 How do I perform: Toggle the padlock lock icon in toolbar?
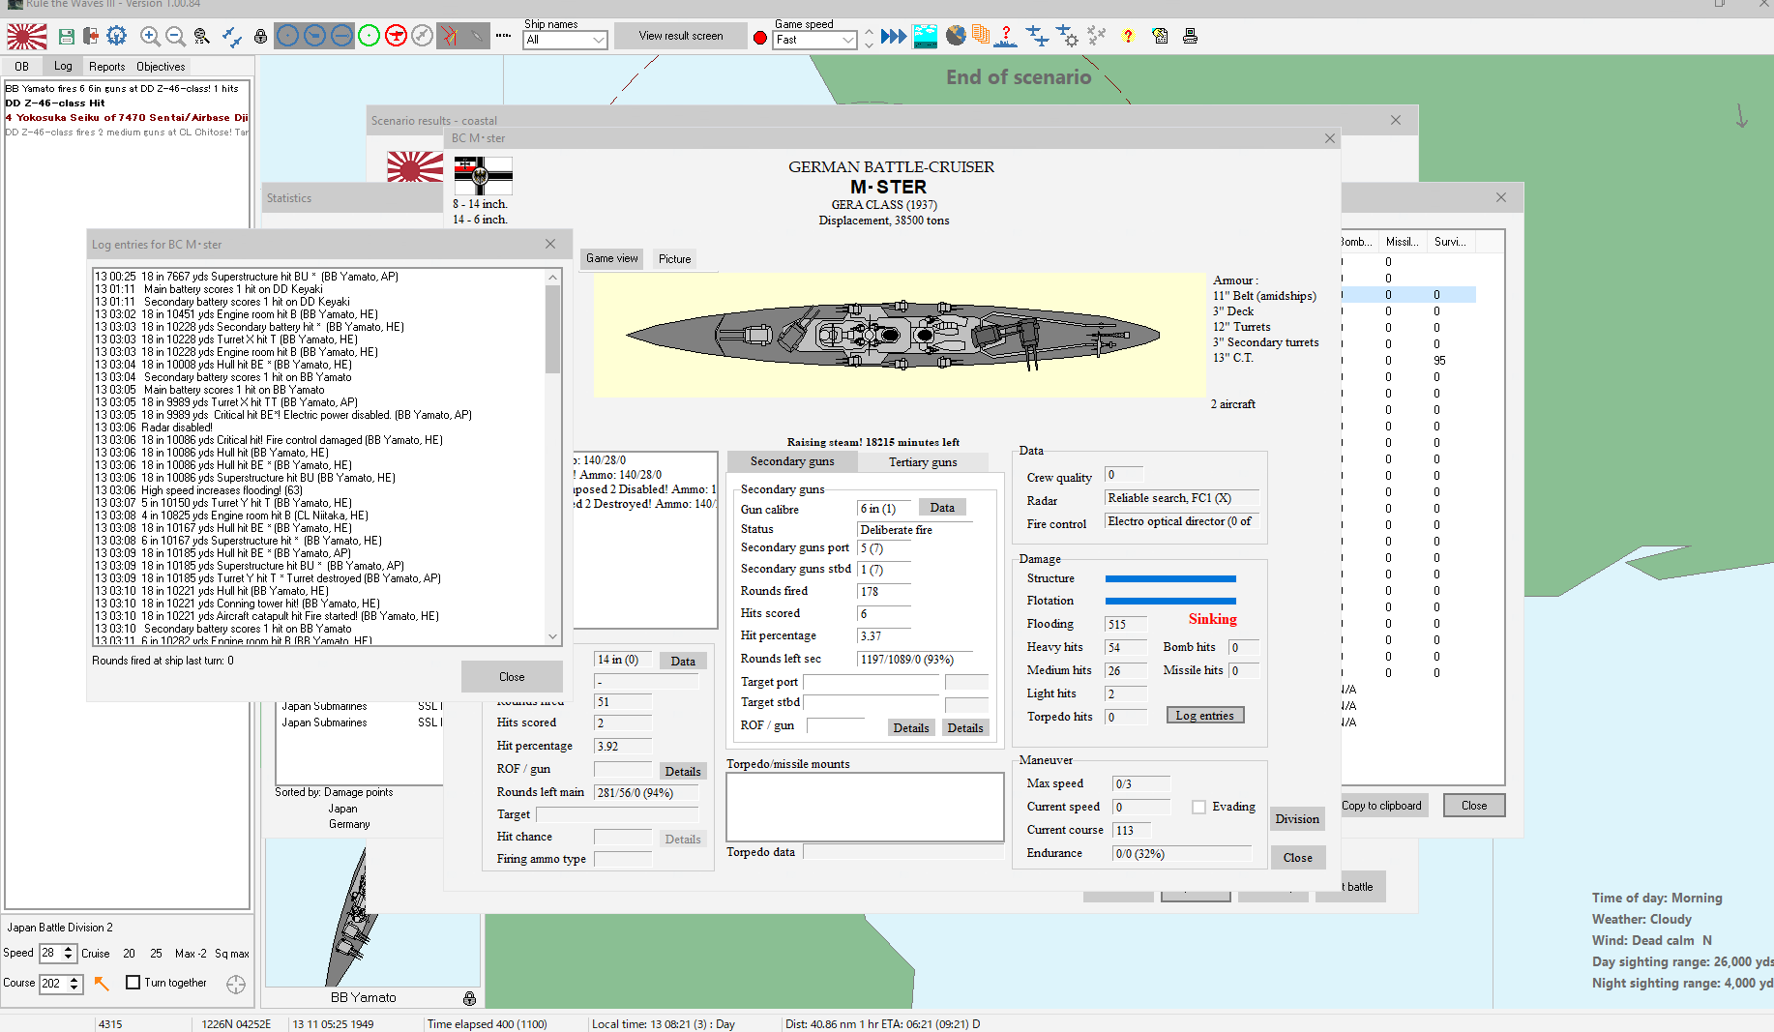click(260, 37)
